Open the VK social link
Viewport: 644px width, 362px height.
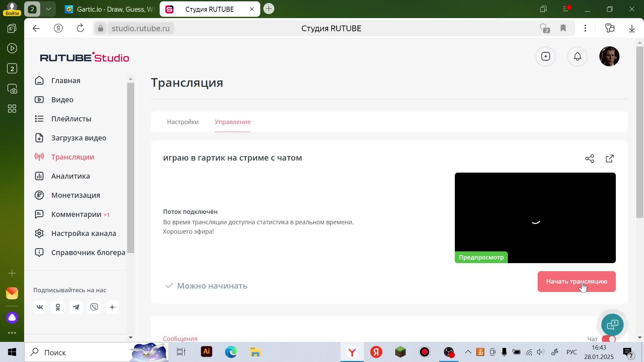(40, 307)
